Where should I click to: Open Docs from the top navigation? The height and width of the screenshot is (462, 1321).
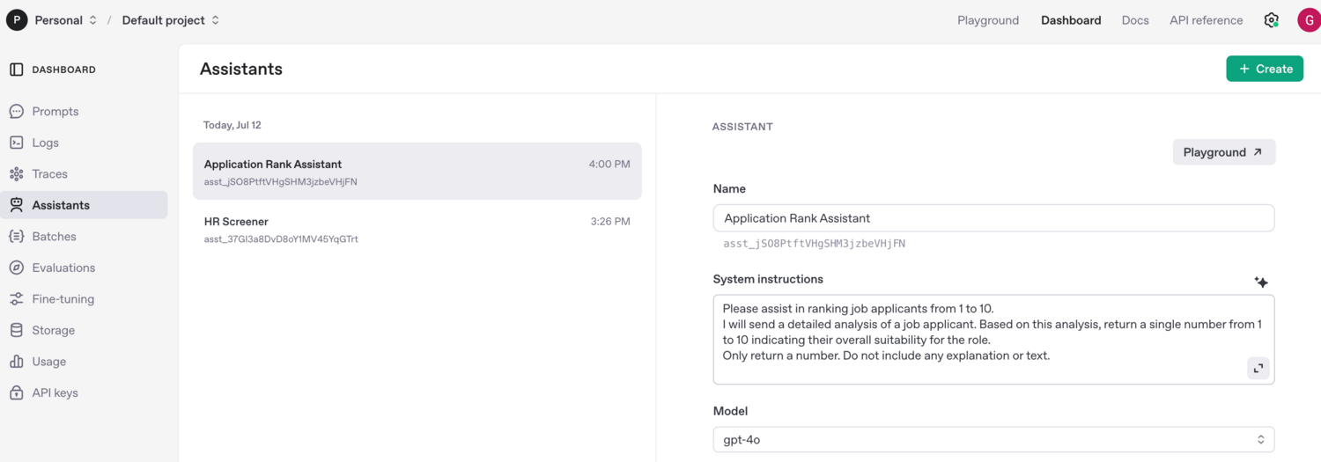coord(1135,20)
